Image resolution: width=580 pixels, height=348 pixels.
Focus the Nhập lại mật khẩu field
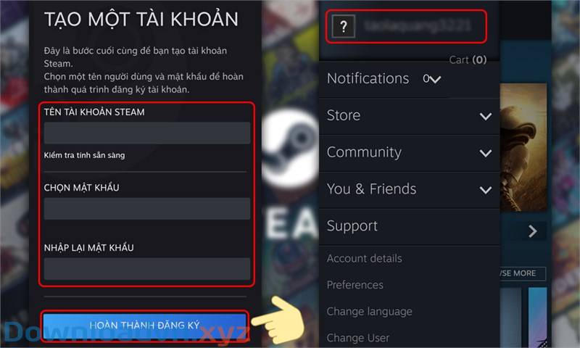pyautogui.click(x=147, y=269)
